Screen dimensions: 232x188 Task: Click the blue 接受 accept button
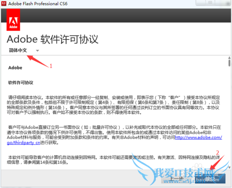pos(210,179)
